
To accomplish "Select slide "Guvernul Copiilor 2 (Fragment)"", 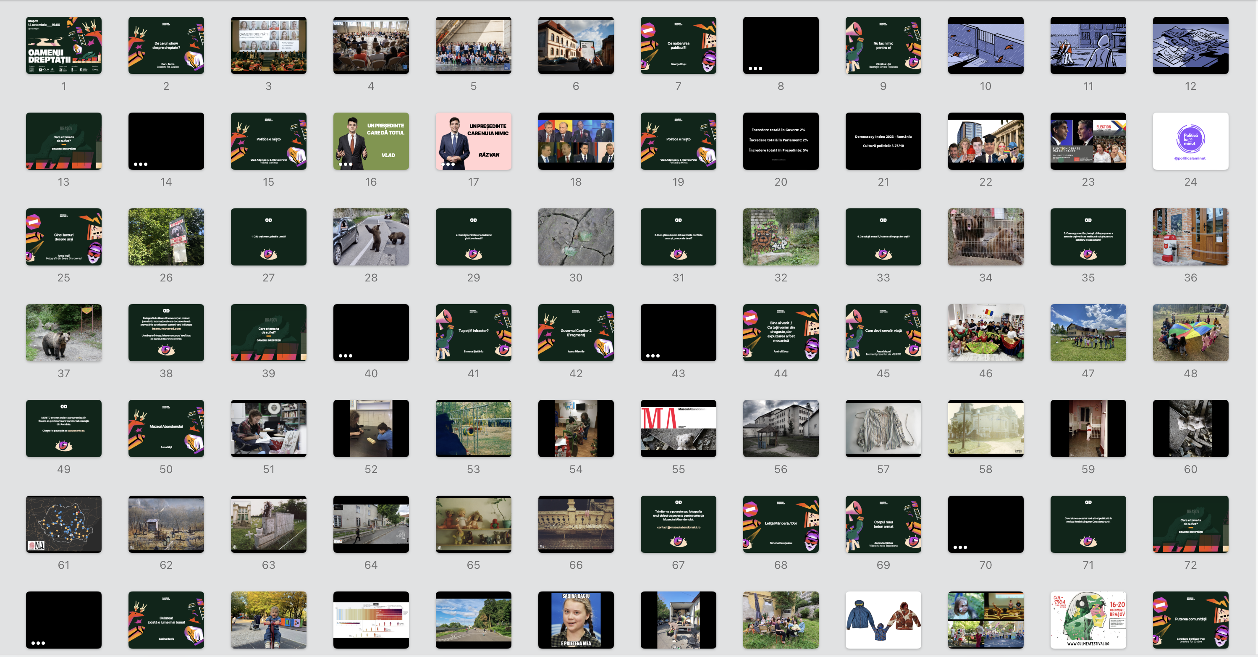I will coord(576,333).
